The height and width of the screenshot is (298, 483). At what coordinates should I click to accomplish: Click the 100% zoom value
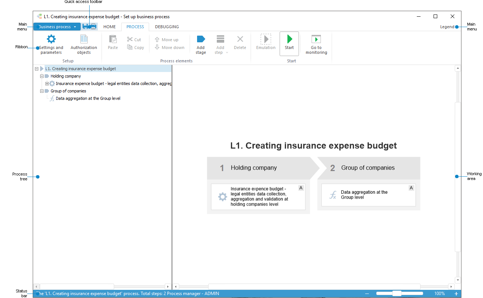coord(439,294)
